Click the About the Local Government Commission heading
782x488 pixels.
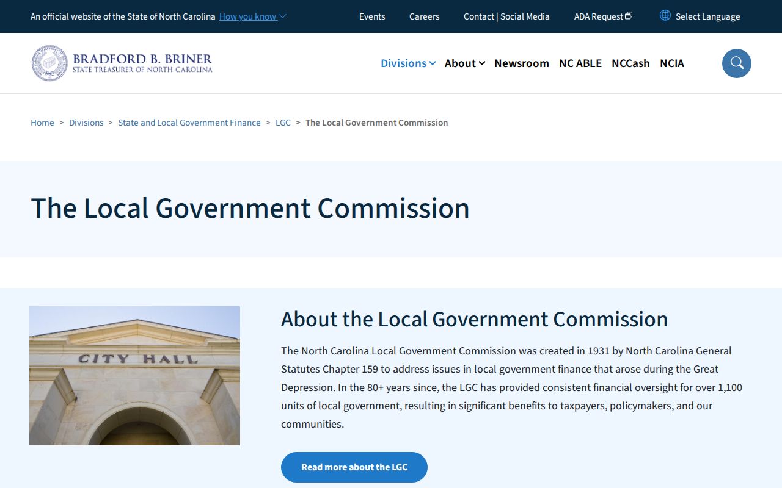point(475,319)
